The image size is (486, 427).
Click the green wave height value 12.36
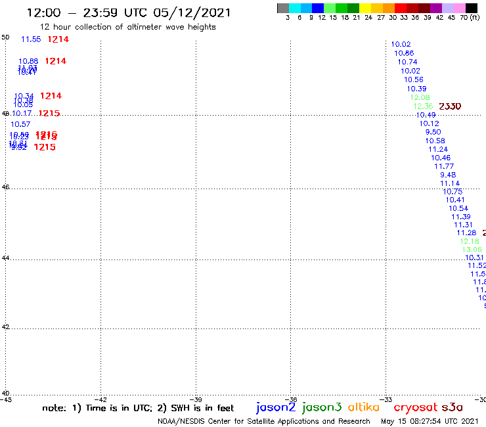tap(423, 106)
